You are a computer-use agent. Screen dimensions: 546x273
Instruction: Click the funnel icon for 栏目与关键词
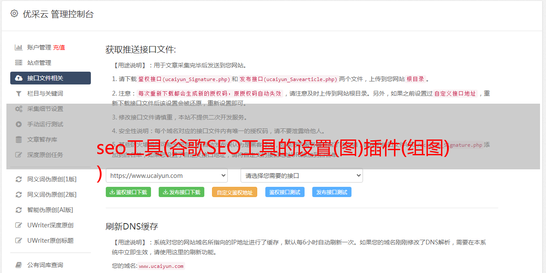pos(19,93)
